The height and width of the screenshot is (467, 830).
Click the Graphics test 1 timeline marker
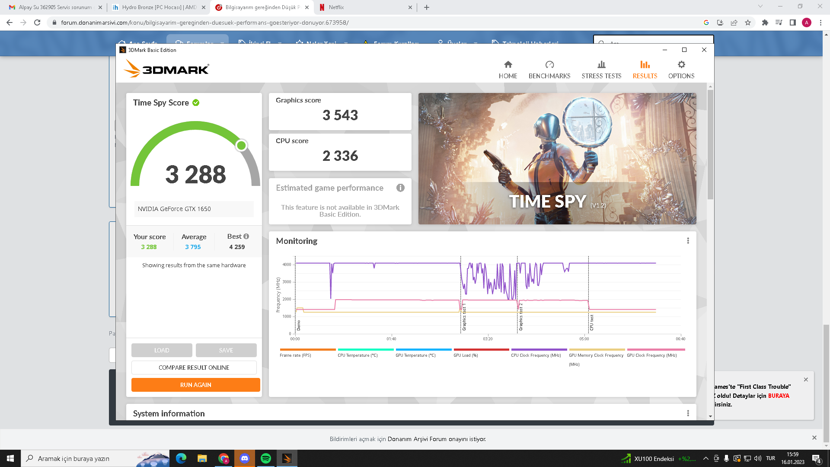tap(464, 318)
